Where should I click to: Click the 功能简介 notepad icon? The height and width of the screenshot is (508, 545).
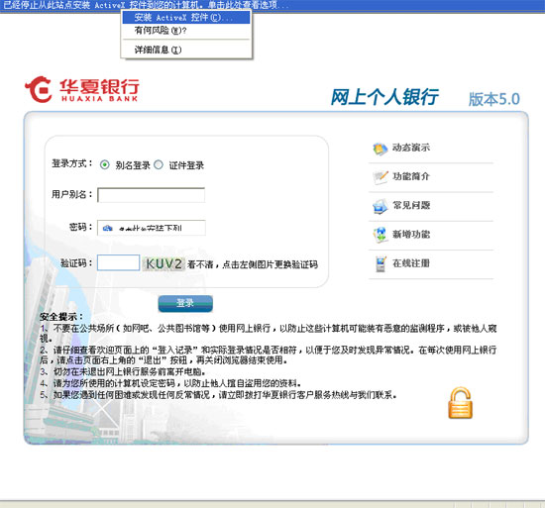pyautogui.click(x=380, y=177)
